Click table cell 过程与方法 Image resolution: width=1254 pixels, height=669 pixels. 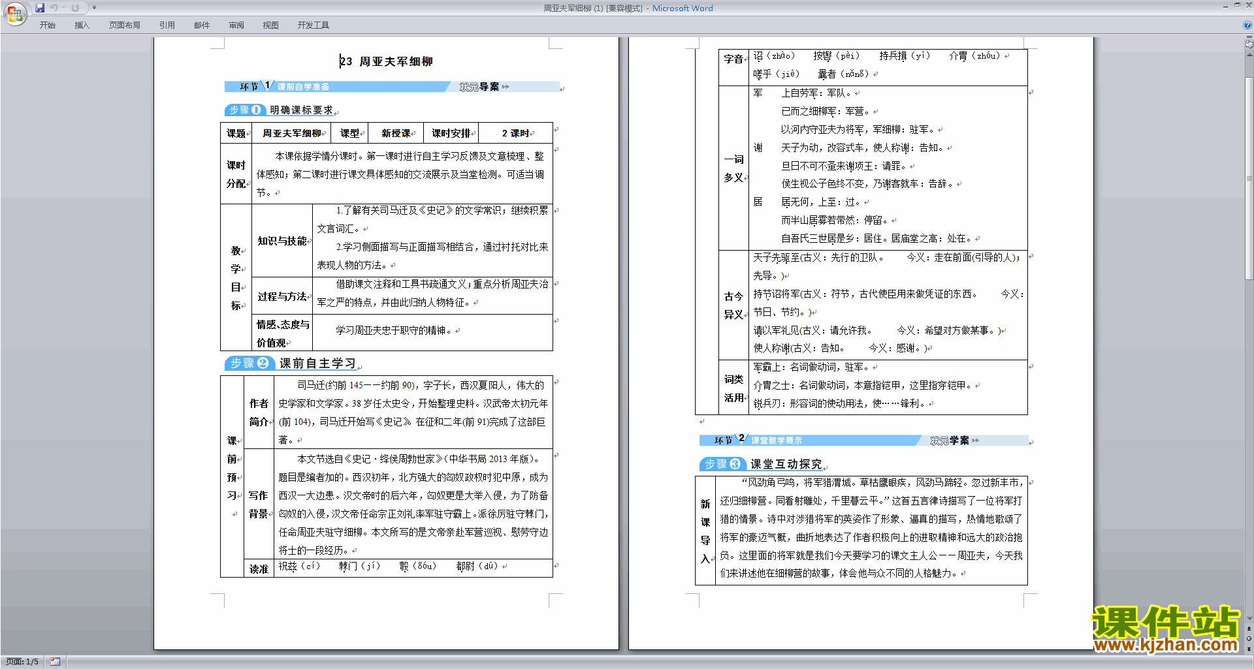pos(282,296)
